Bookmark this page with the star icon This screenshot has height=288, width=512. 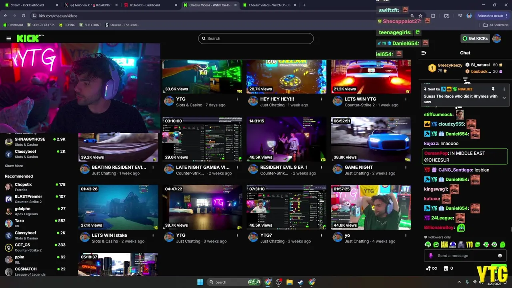point(420,16)
